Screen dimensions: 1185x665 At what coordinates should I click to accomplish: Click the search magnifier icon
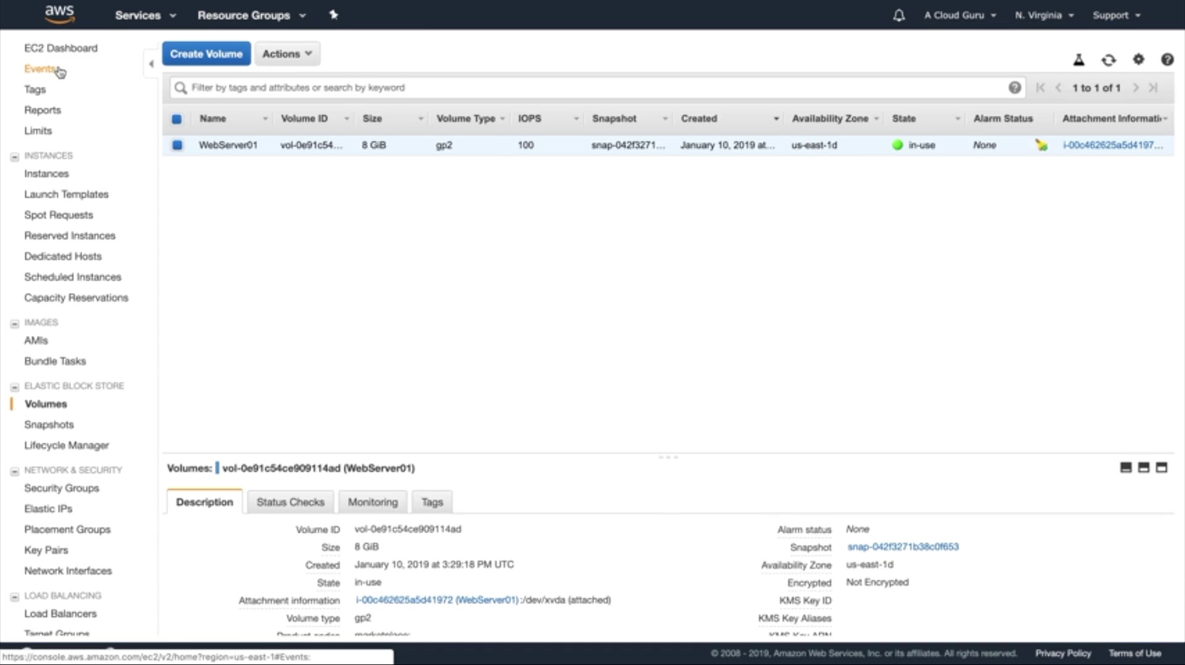click(x=180, y=88)
